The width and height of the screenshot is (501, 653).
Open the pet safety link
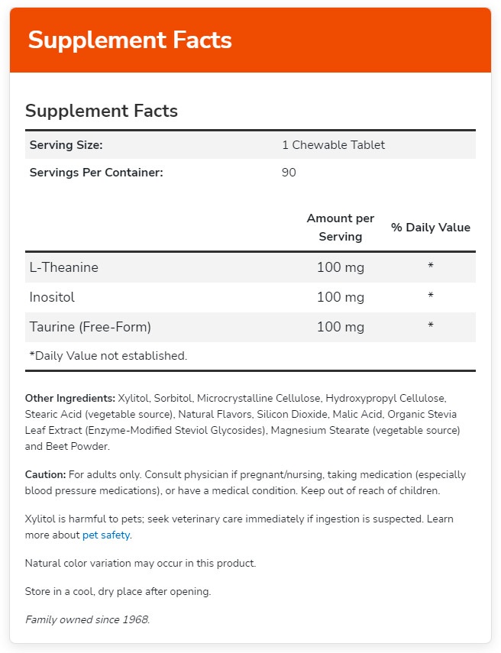coord(107,535)
